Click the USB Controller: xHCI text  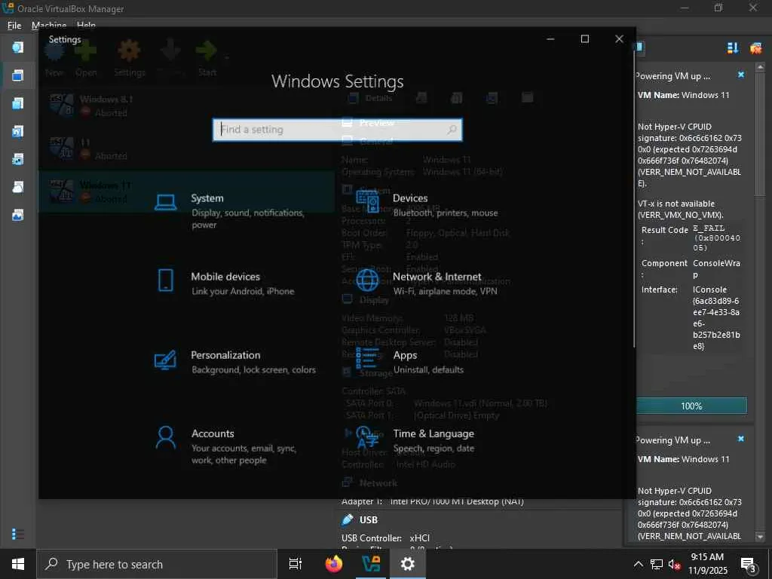(385, 538)
